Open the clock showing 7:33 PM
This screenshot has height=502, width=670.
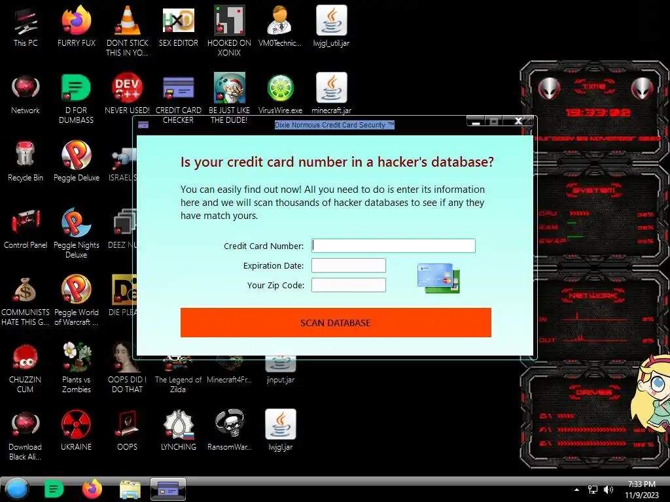coord(641,490)
